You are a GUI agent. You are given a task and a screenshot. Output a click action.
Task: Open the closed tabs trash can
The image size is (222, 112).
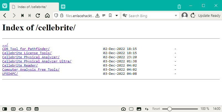(x=179, y=7)
